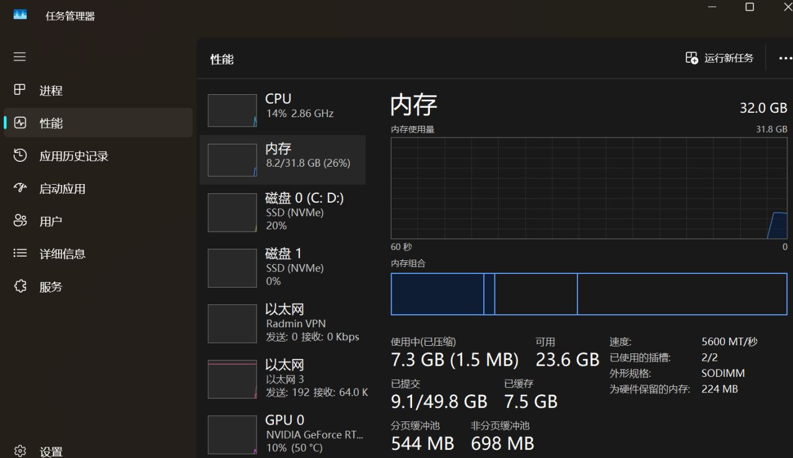Select Disk 0 (C: D:) entry
Screen dimensions: 793x458
(x=283, y=211)
